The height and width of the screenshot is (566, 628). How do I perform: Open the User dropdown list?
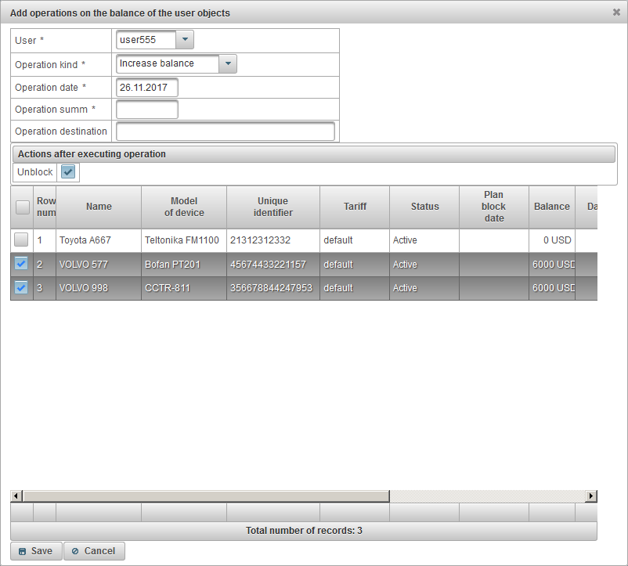(185, 40)
